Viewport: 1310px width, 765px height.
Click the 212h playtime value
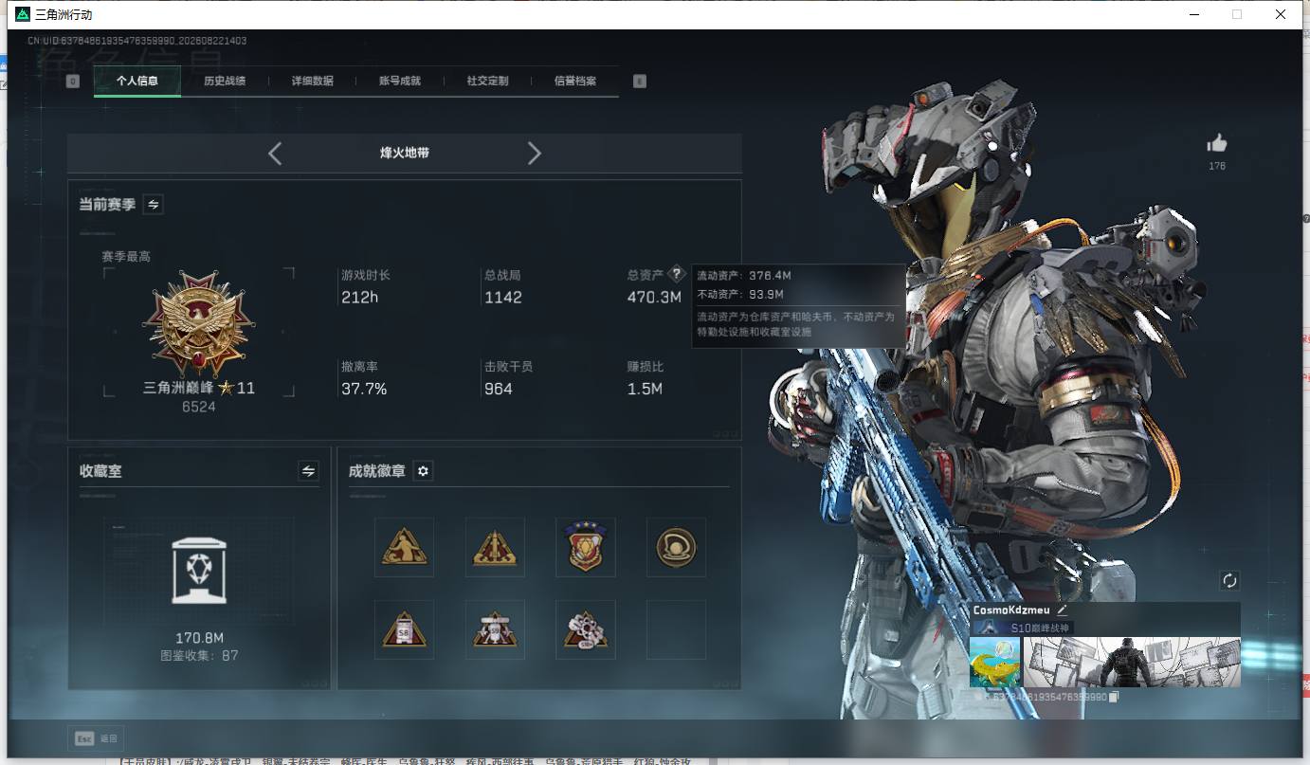click(x=359, y=298)
